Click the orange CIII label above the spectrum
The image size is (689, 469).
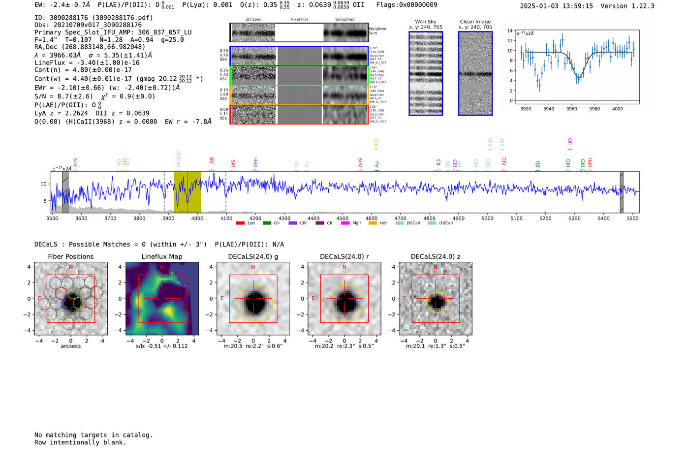point(376,143)
